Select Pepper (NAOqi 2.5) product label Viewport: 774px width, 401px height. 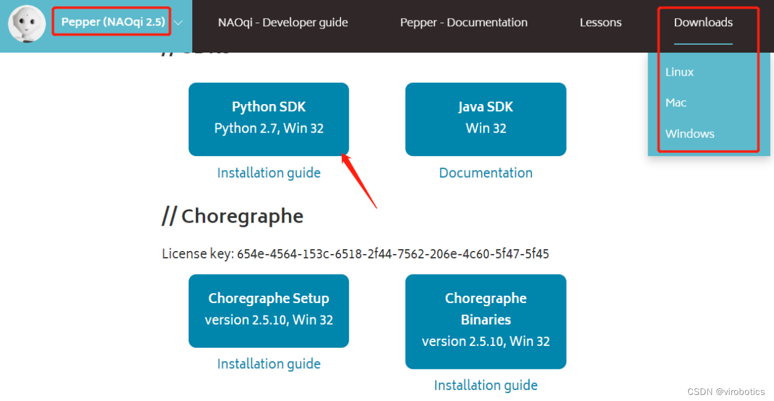(113, 22)
